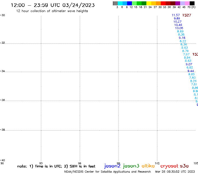Click the jason2 satellite label

click(112, 166)
